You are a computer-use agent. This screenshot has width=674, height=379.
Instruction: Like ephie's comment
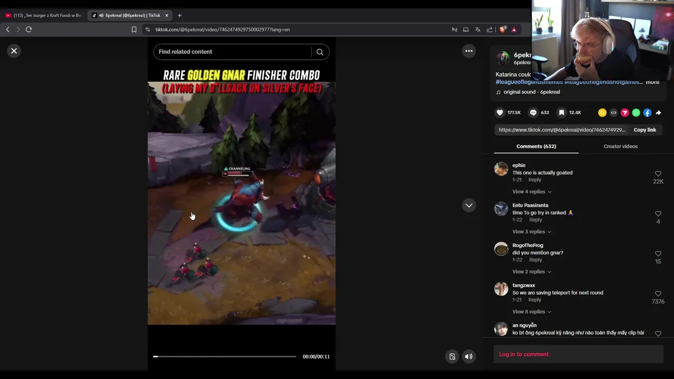(x=658, y=174)
